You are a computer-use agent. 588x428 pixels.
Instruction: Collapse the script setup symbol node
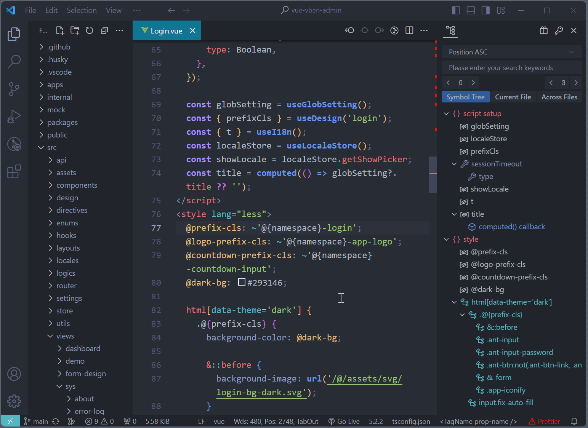[x=446, y=114]
